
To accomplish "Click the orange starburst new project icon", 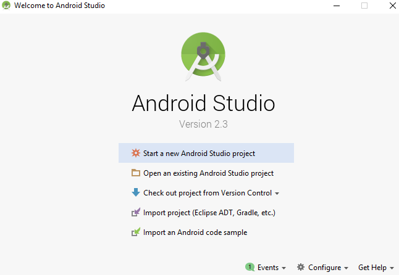I will tap(136, 153).
